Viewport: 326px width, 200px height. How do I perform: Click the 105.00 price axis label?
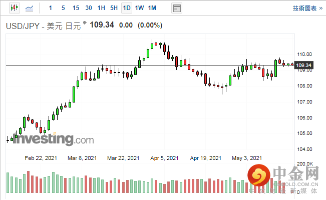pyautogui.click(x=304, y=133)
